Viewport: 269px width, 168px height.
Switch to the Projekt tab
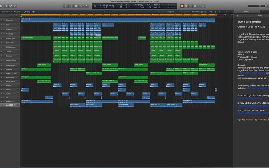(x=247, y=12)
